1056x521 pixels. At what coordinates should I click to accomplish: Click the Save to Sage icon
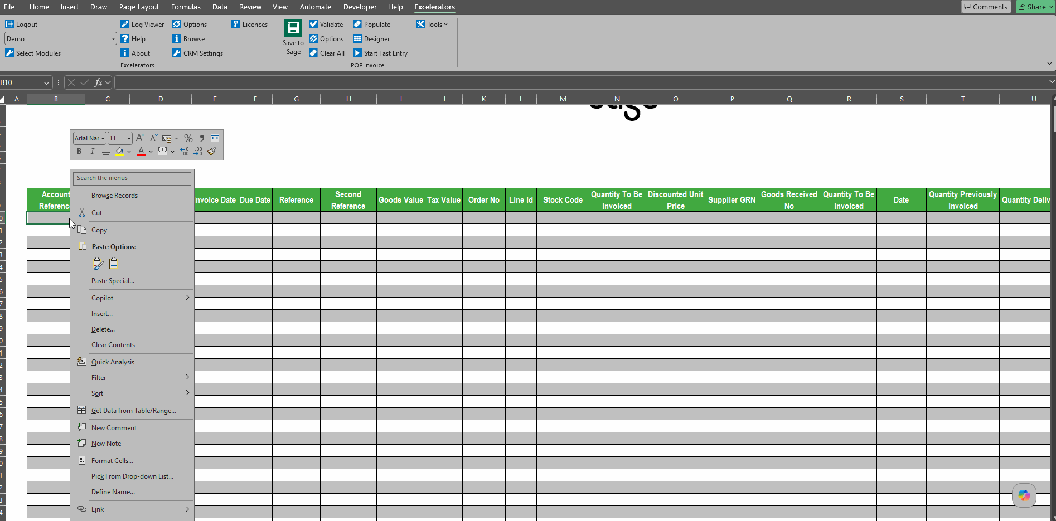pyautogui.click(x=293, y=28)
